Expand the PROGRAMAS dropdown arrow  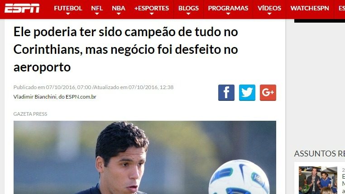click(228, 14)
